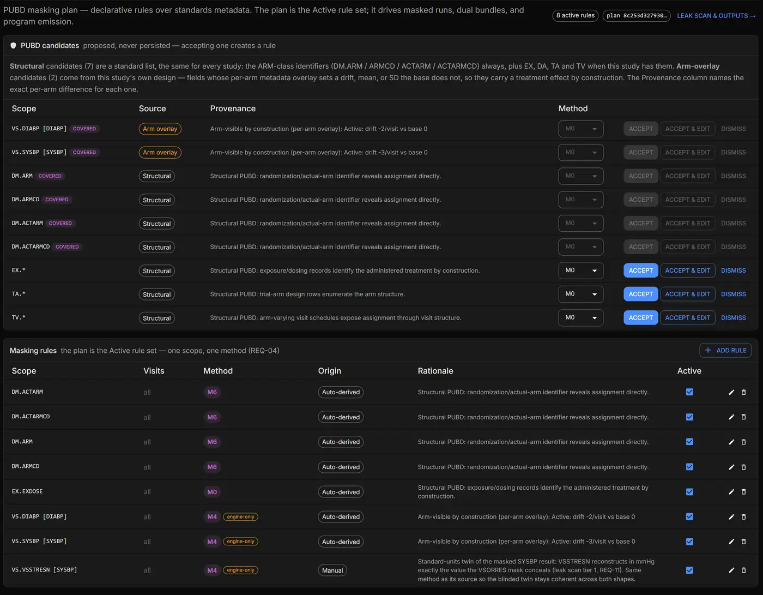This screenshot has height=595, width=763.
Task: Disable the EX.EXDOSE rule's Active checkbox
Action: tap(689, 492)
